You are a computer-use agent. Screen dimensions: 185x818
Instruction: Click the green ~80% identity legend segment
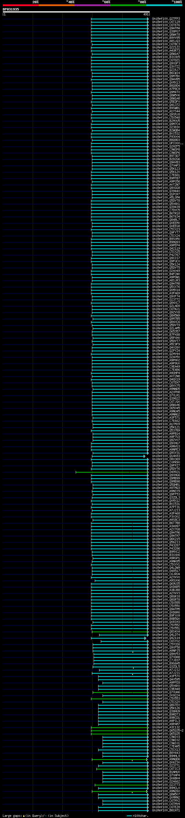click(128, 5)
